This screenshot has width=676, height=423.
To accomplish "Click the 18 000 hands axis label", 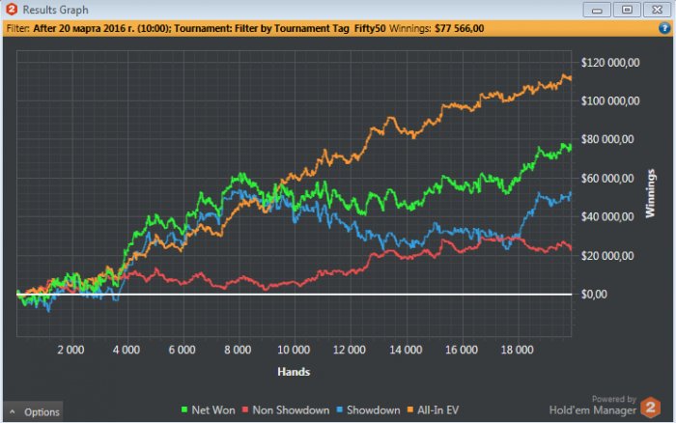I will coord(517,350).
